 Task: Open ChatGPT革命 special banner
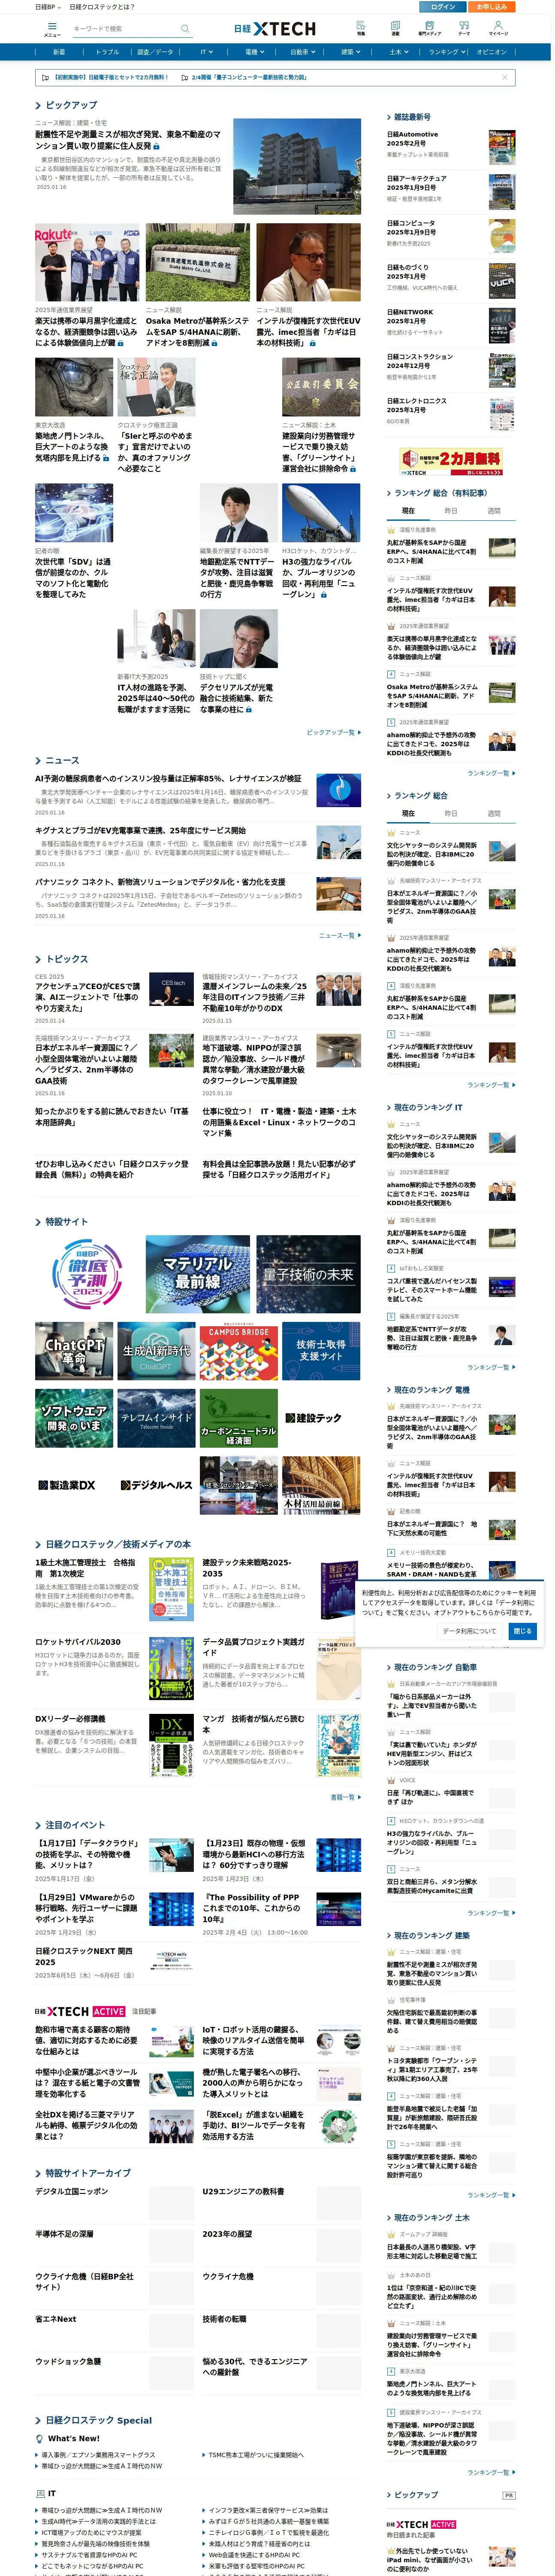pos(74,1351)
